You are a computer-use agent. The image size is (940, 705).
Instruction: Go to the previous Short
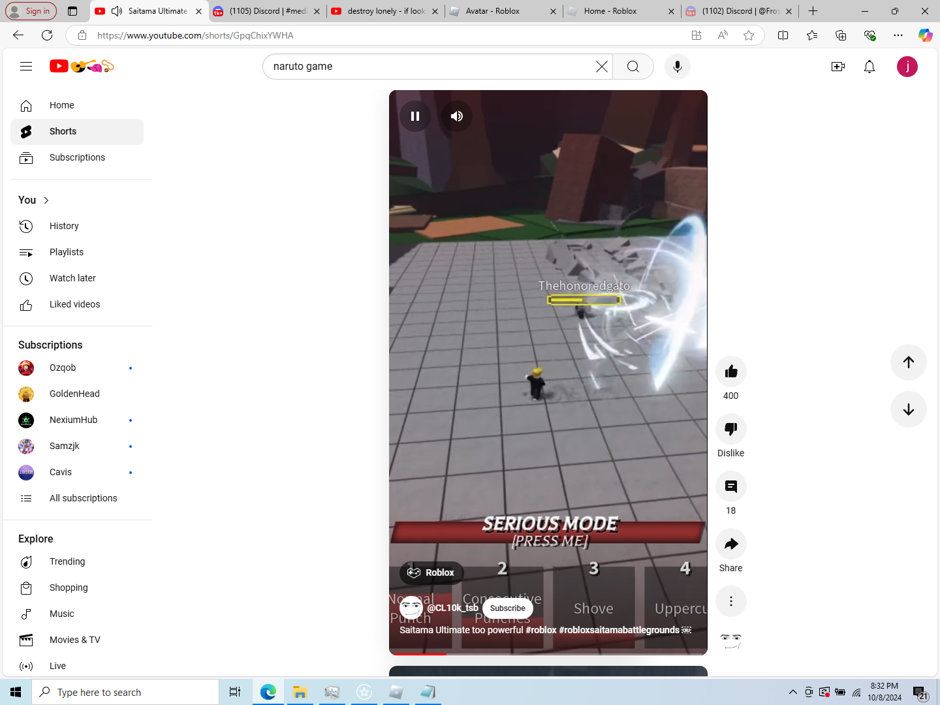(x=909, y=362)
